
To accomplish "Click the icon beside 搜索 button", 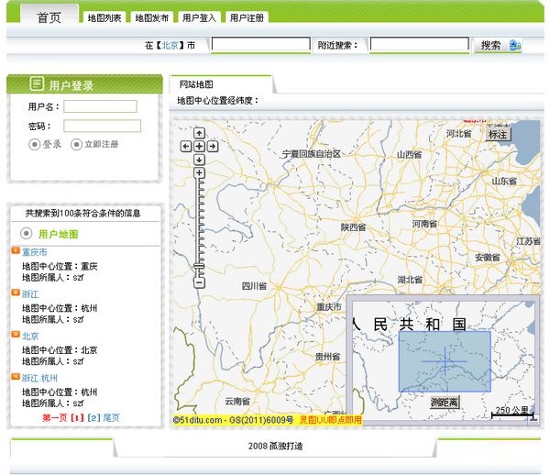I will (514, 45).
